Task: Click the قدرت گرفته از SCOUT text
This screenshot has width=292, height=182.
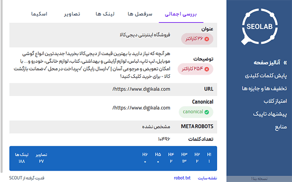Action: [27, 178]
